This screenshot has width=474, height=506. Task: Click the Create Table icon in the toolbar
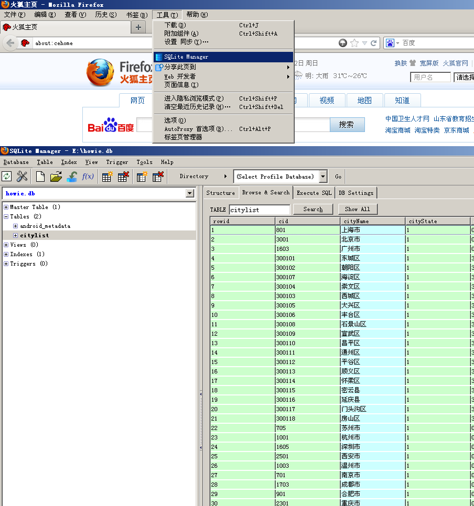[x=107, y=177]
